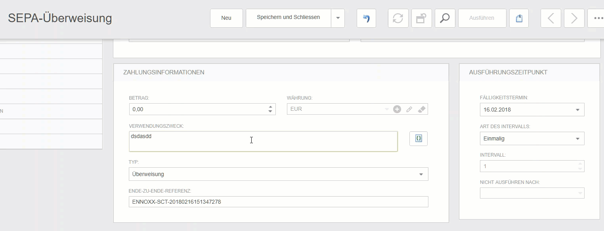The height and width of the screenshot is (231, 604).
Task: Click the Neu button
Action: pos(226,18)
